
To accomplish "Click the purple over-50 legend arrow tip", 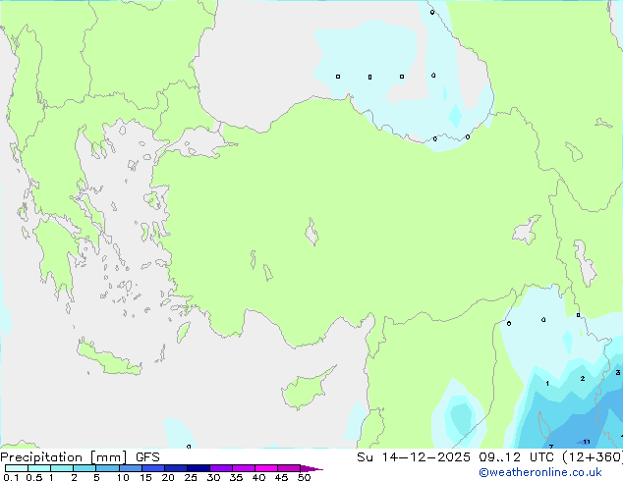I will tap(311, 468).
